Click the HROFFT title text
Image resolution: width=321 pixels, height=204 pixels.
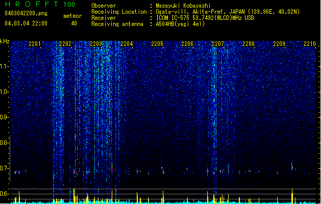click(x=32, y=4)
